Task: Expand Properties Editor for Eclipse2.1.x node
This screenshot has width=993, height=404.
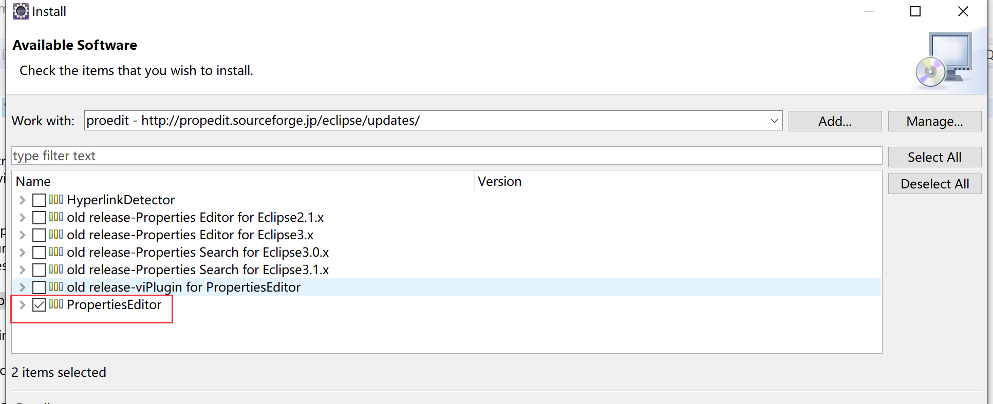Action: click(22, 218)
